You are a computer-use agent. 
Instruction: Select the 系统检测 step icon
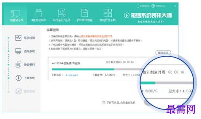pyautogui.click(x=18, y=38)
